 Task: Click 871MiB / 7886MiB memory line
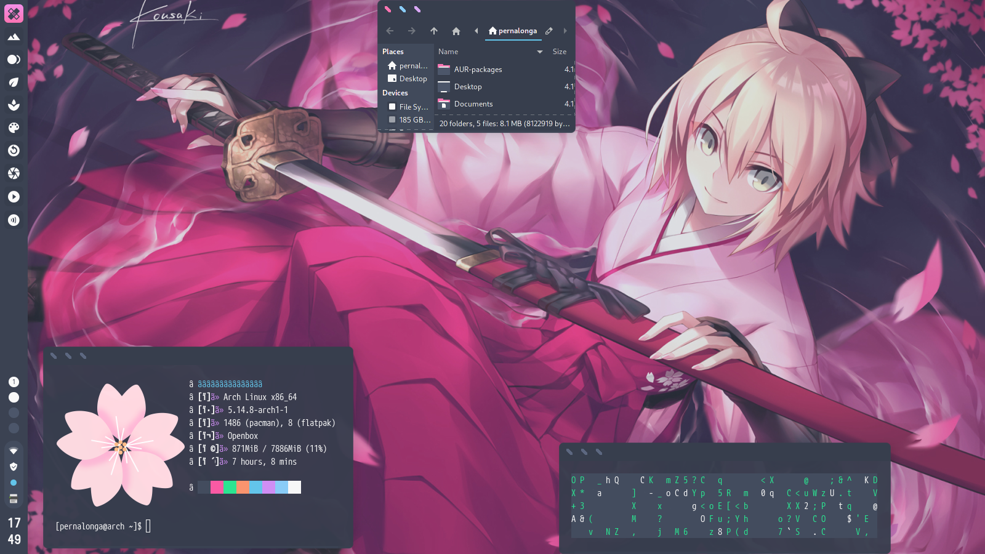279,449
